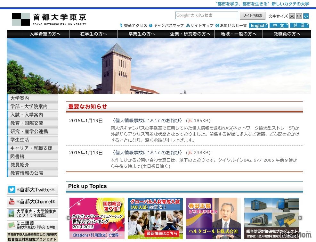316x242 pixels.
Task: Click the PDF icon for the 185KB notice
Action: 190,121
